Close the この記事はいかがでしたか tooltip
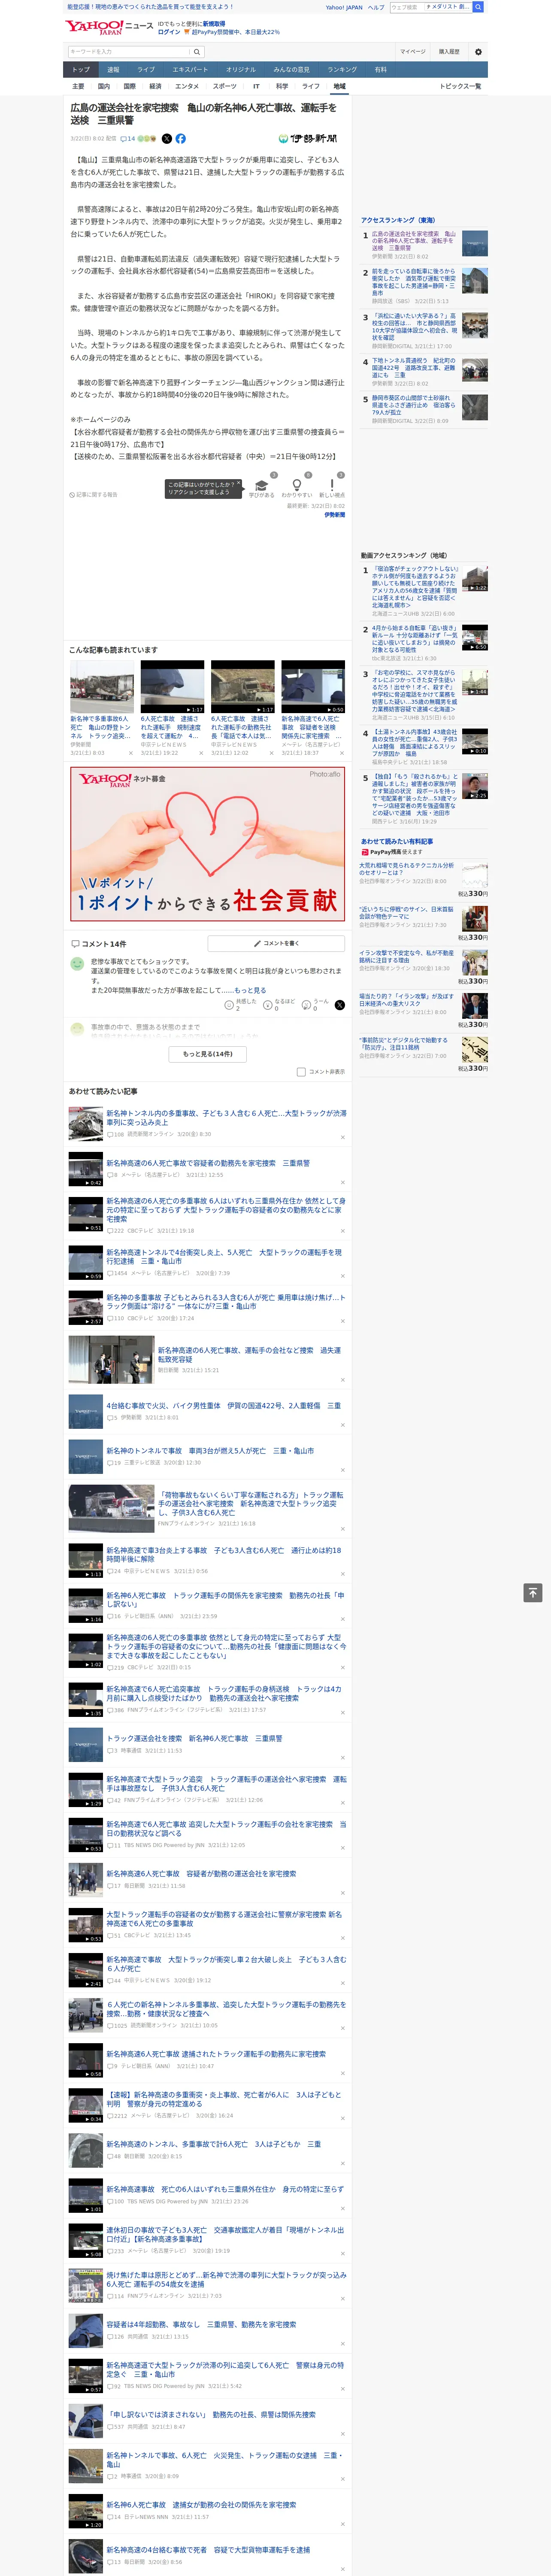 [x=238, y=484]
